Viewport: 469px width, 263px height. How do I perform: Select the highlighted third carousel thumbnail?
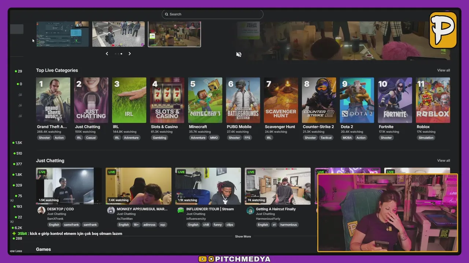[x=174, y=34]
